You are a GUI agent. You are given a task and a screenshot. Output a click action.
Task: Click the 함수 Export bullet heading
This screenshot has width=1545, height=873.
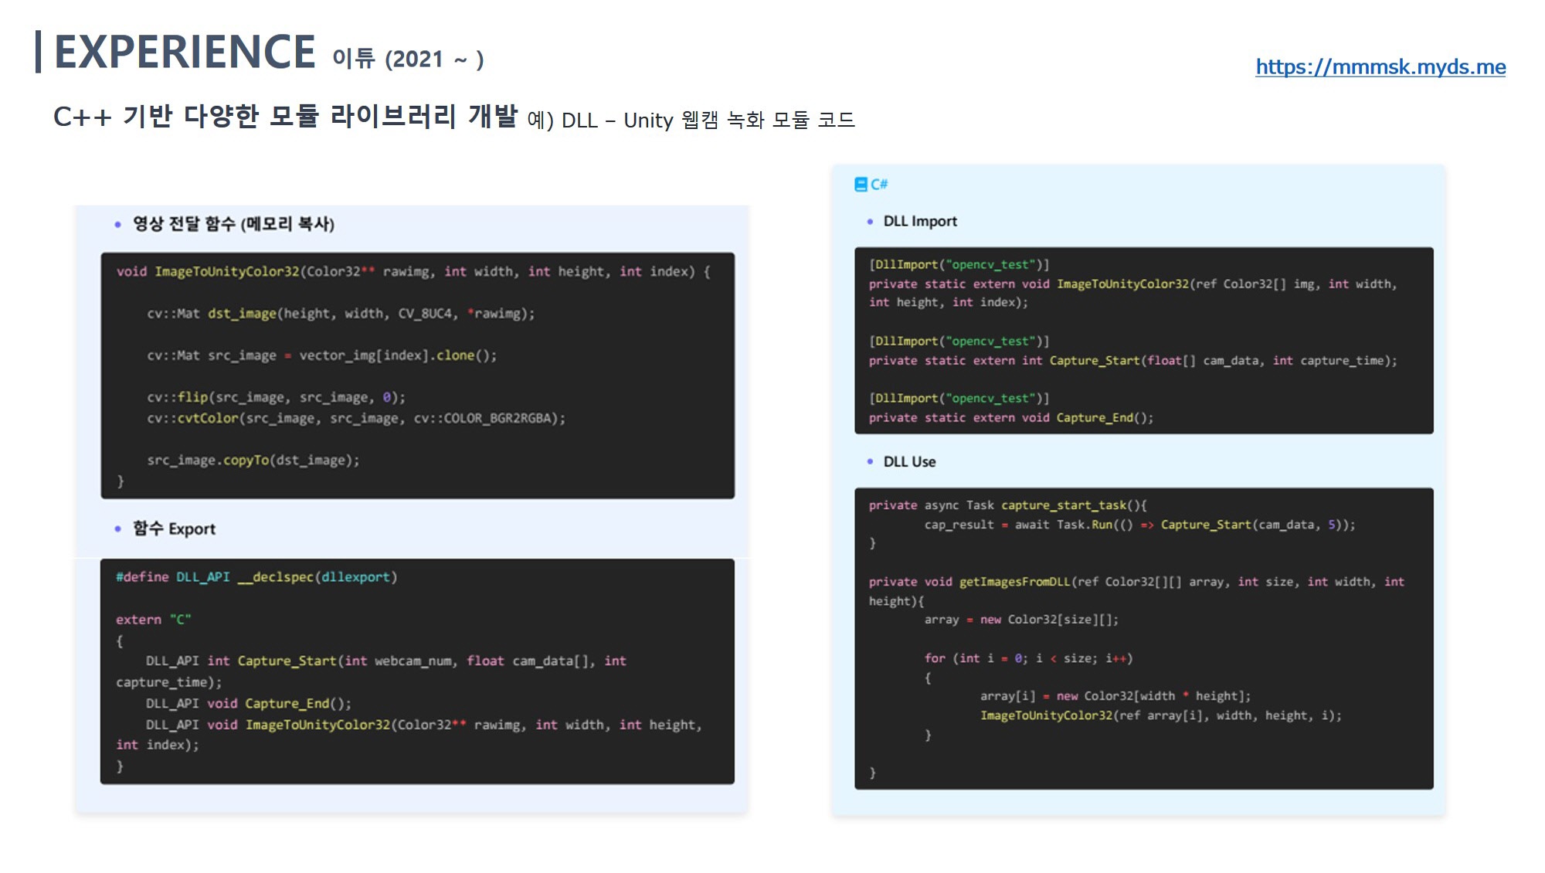pos(174,528)
